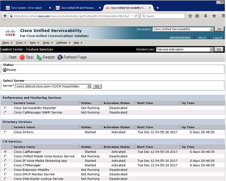Expand the CallHome menu
Viewport: 226px width, 181px height.
[x=63, y=43]
